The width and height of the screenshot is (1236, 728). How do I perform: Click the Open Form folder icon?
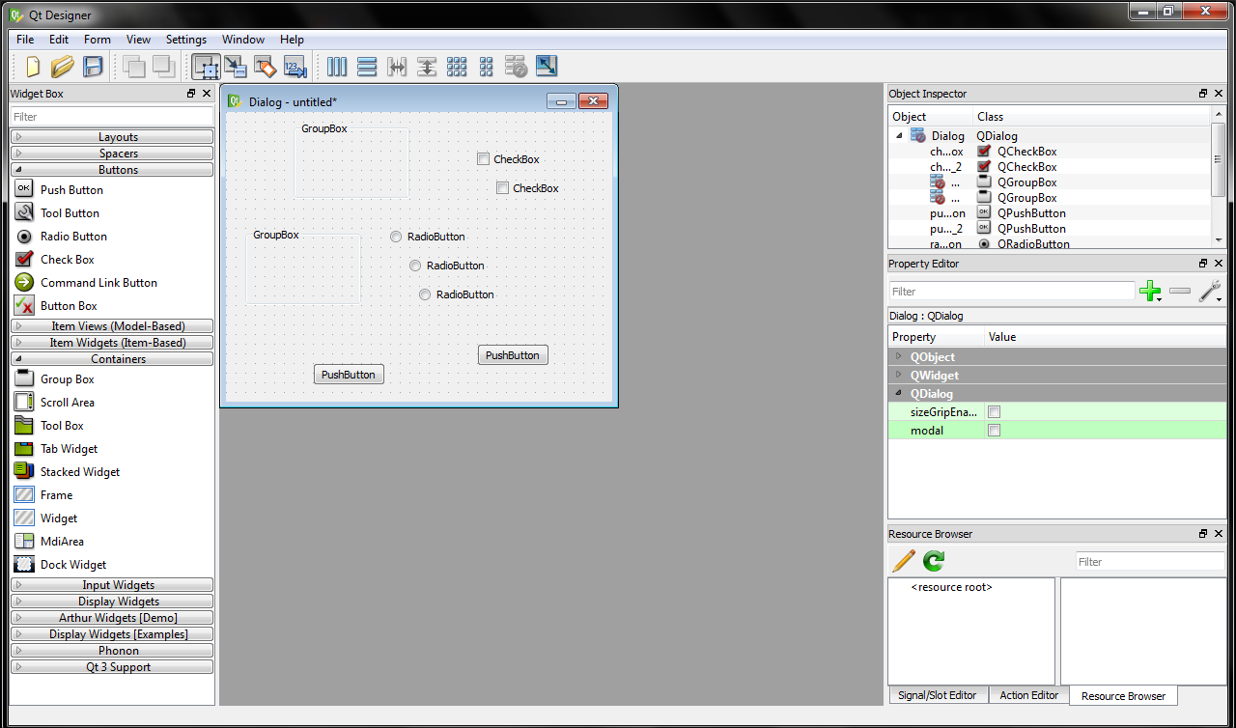click(63, 67)
